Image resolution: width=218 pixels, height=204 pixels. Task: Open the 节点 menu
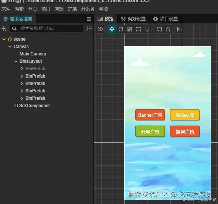(x=33, y=9)
